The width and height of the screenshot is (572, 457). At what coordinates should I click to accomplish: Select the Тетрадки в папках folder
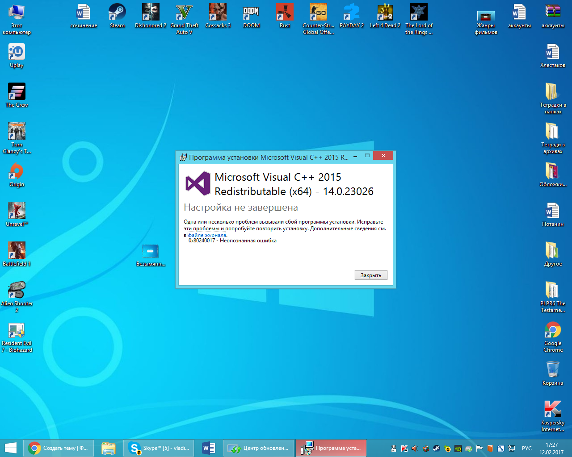[553, 99]
